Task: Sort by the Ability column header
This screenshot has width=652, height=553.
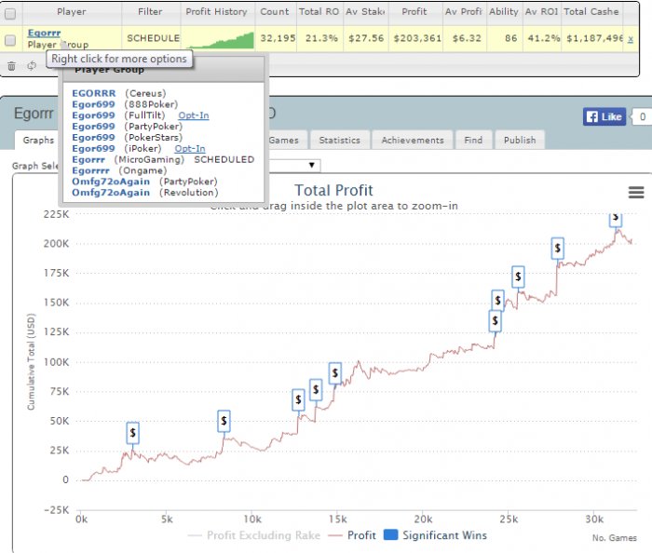Action: pyautogui.click(x=504, y=11)
